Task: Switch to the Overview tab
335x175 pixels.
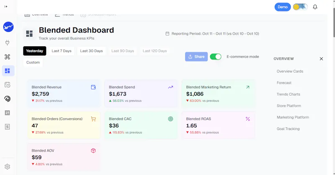Action: (x=36, y=15)
